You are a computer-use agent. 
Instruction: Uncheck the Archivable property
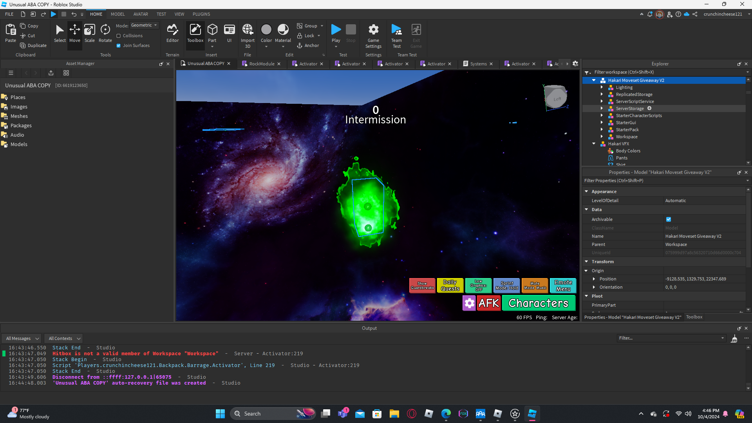[x=669, y=219]
